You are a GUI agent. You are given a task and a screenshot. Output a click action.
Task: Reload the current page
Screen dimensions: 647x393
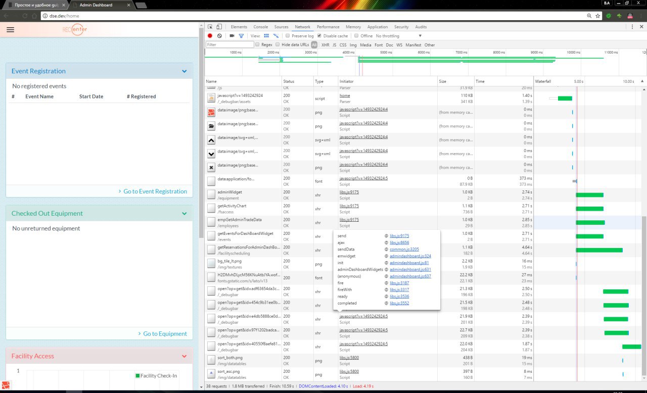click(24, 16)
